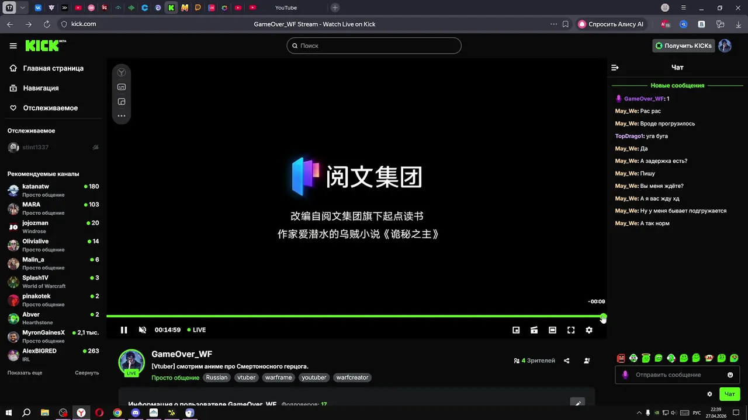
Task: Share the stream
Action: [566, 360]
